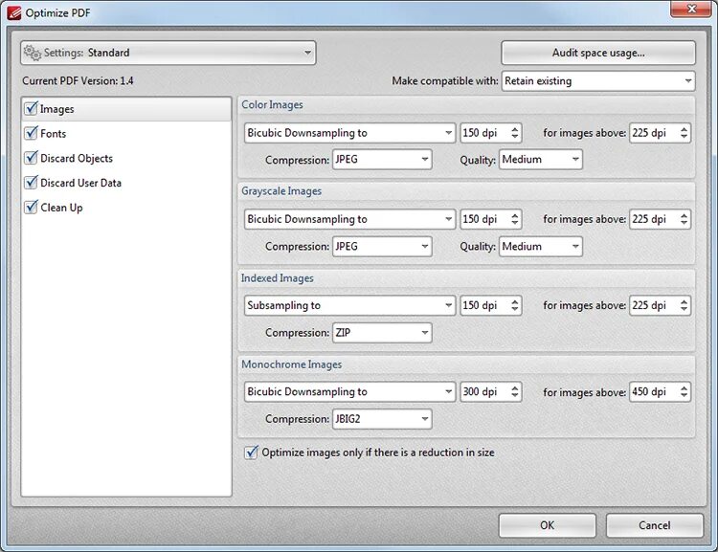Viewport: 718px width, 552px height.
Task: Open Monochrome Images downsampling method dropdown
Action: click(x=349, y=392)
